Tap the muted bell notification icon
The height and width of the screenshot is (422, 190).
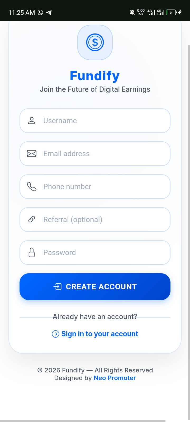pos(132,12)
